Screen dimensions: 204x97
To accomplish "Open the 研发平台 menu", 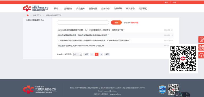I will 130,9.
